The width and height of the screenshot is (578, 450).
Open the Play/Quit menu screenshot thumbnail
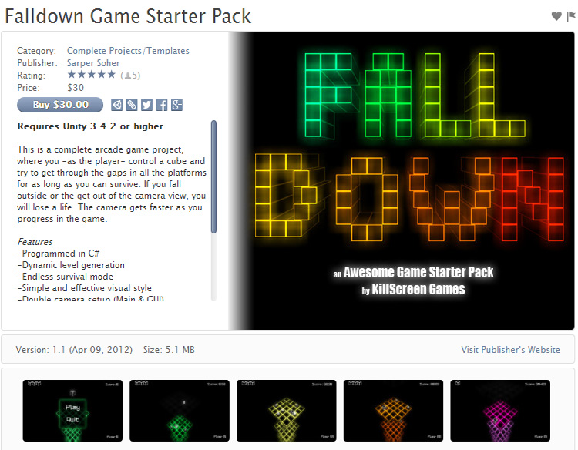(72, 411)
